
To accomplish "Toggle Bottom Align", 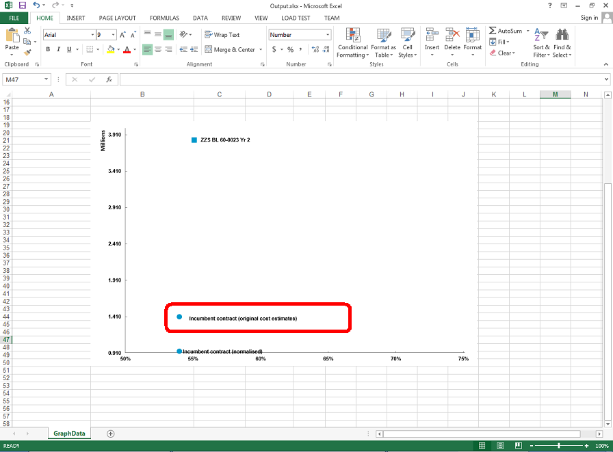I will (x=168, y=35).
